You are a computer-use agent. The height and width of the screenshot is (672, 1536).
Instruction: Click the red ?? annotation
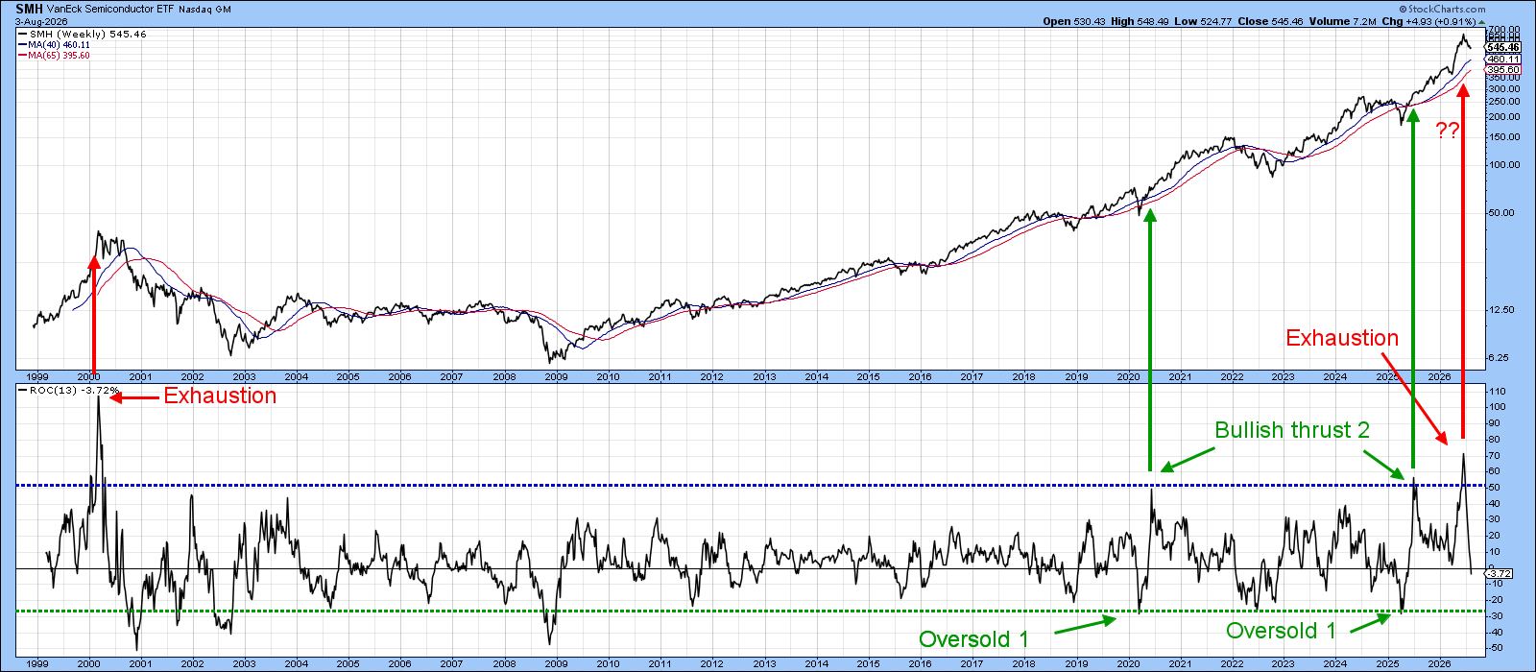[x=1447, y=131]
